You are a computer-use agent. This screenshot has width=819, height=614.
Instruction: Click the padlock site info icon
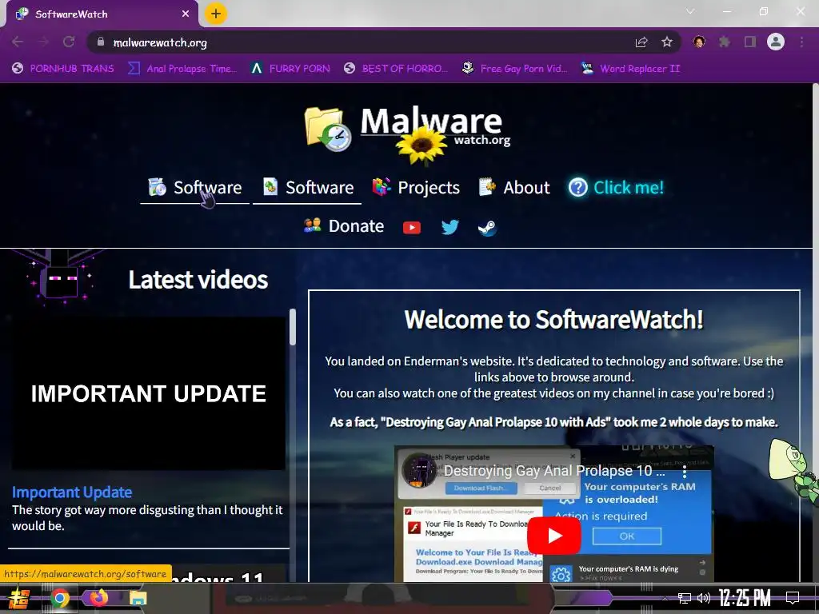(x=101, y=42)
